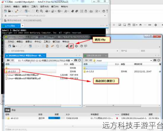Image resolution: width=163 pixels, height=131 pixels.
Task: Refresh the remote pane
Action: tap(159, 60)
